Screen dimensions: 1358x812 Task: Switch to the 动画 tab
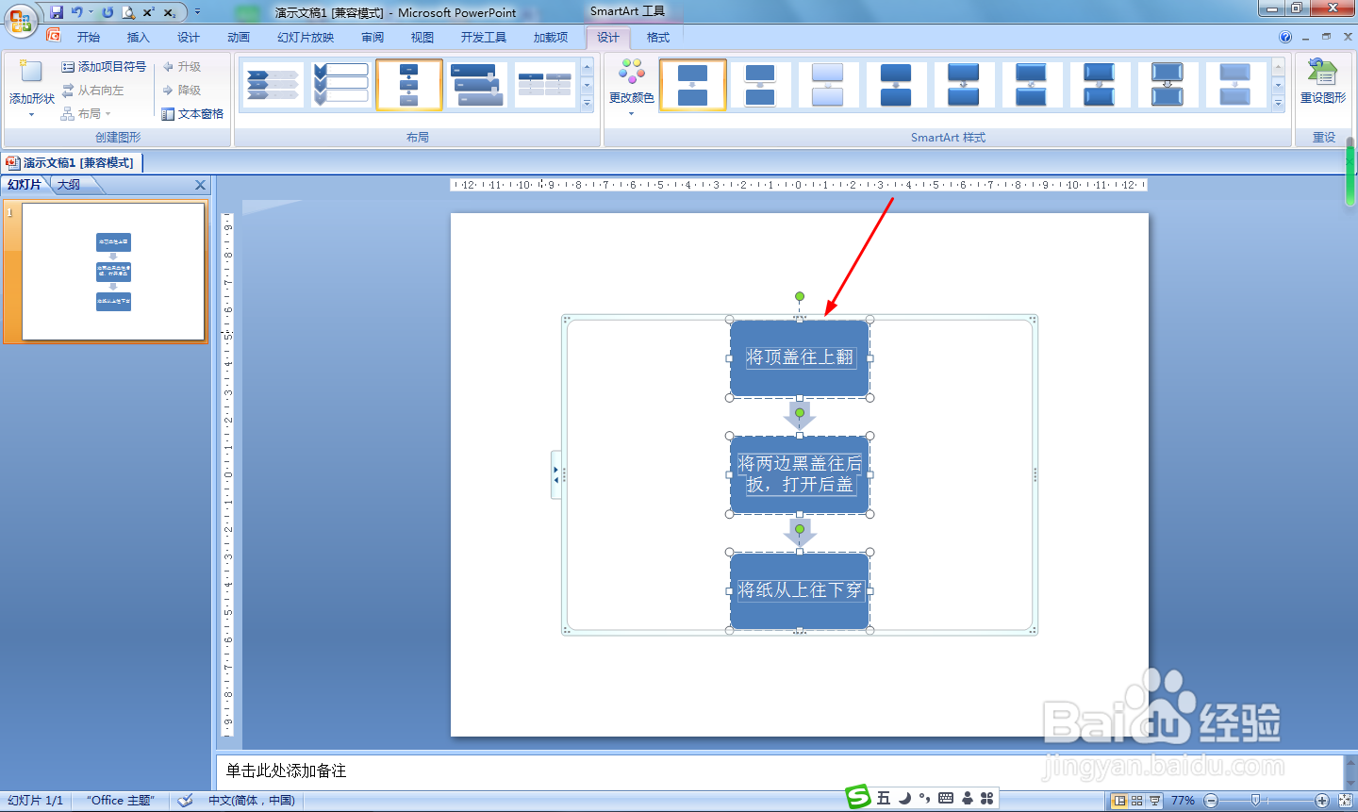point(239,37)
